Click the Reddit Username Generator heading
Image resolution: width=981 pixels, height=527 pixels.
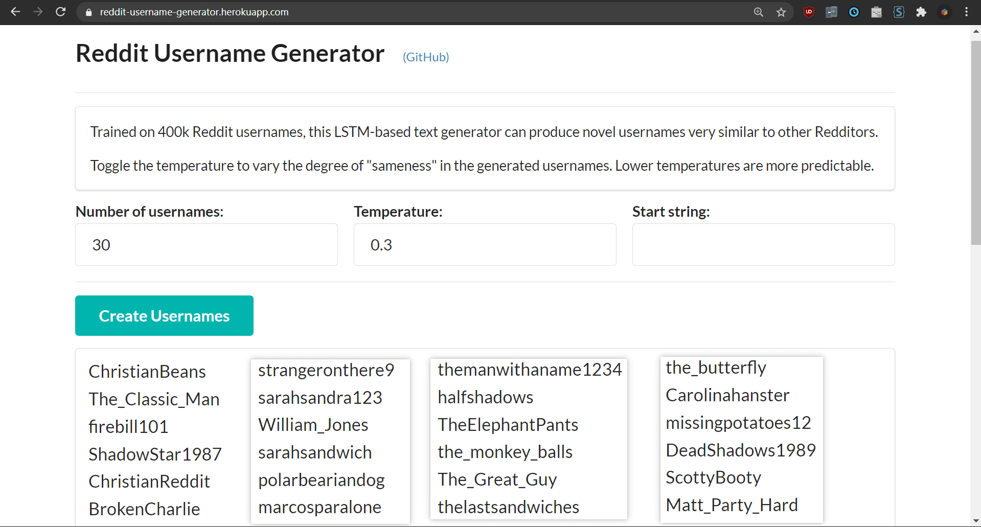pyautogui.click(x=230, y=53)
